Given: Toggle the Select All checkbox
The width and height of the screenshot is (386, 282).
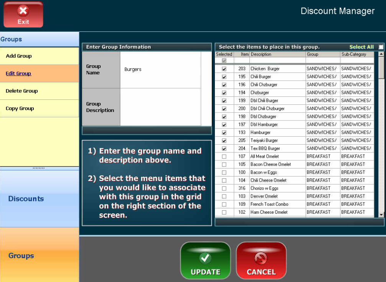Looking at the screenshot, I should tap(381, 47).
